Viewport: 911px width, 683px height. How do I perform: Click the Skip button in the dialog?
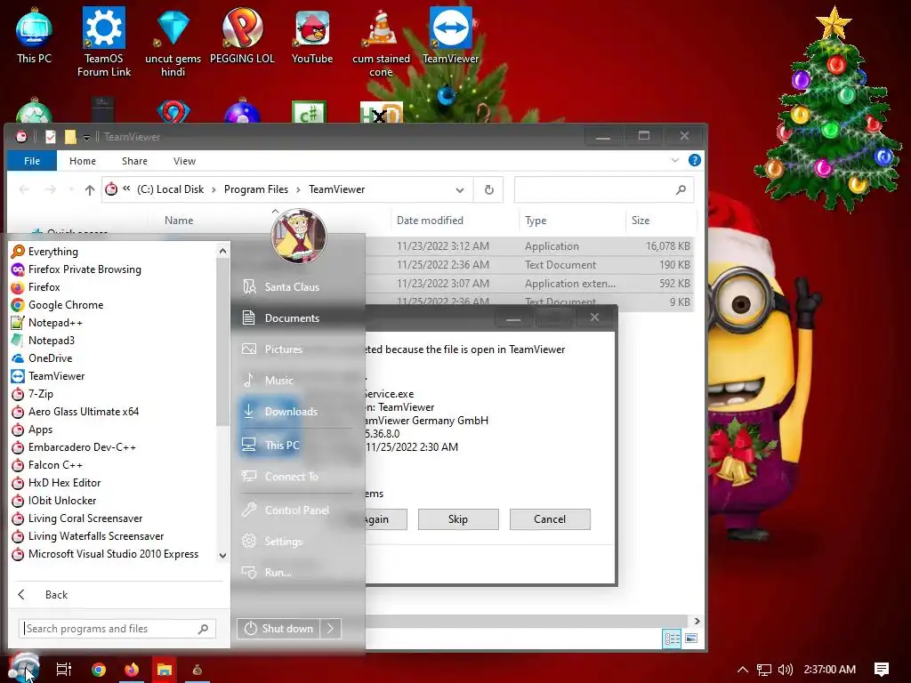(458, 519)
